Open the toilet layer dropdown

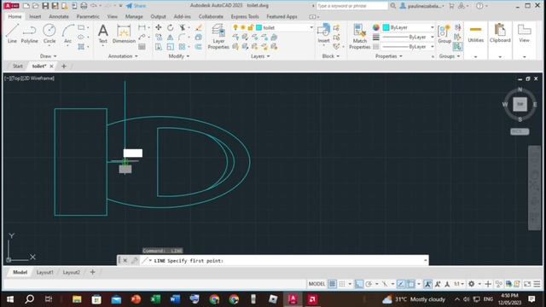point(311,27)
